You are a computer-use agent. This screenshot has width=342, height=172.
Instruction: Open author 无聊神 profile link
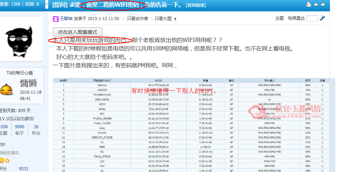pos(66,19)
